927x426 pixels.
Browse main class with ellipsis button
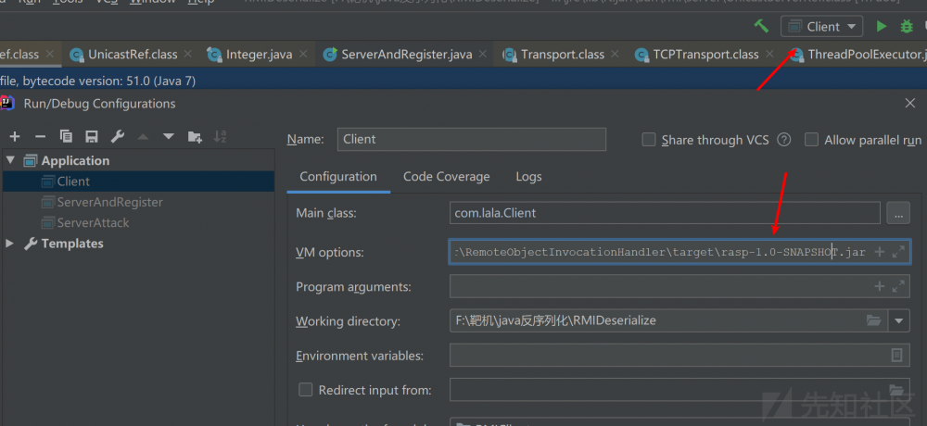pyautogui.click(x=897, y=213)
